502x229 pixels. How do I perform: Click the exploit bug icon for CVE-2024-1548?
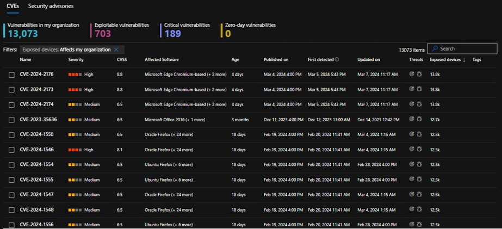419,209
